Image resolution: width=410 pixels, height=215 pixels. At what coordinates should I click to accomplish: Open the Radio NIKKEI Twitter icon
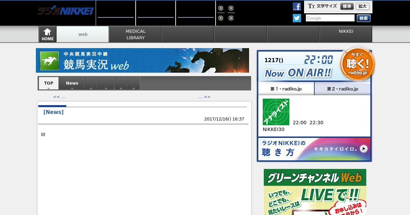(297, 18)
